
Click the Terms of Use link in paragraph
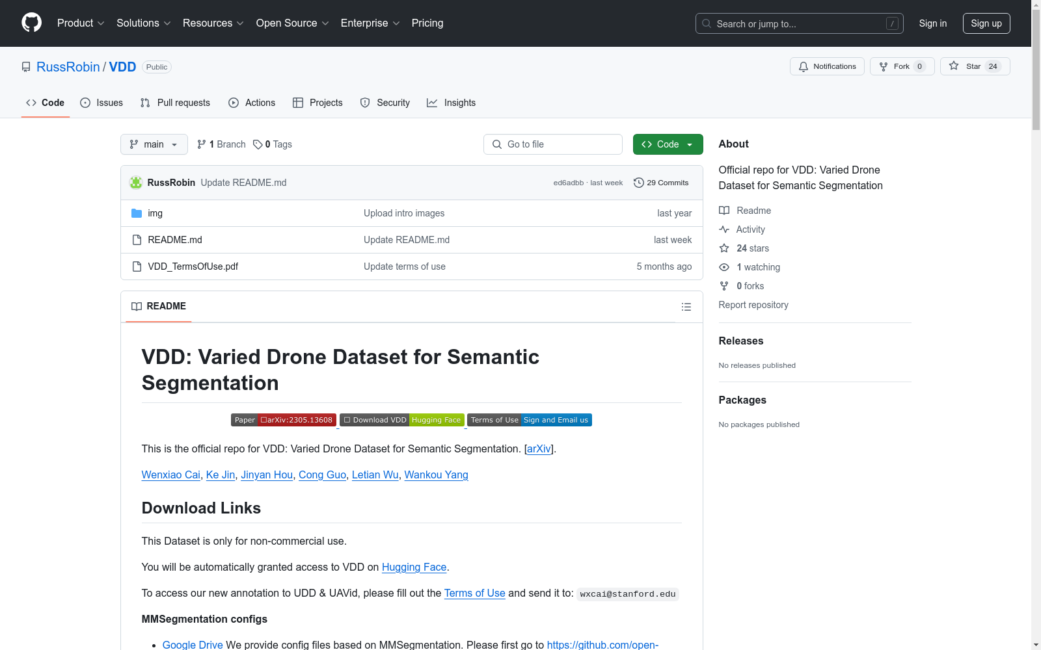pos(475,593)
